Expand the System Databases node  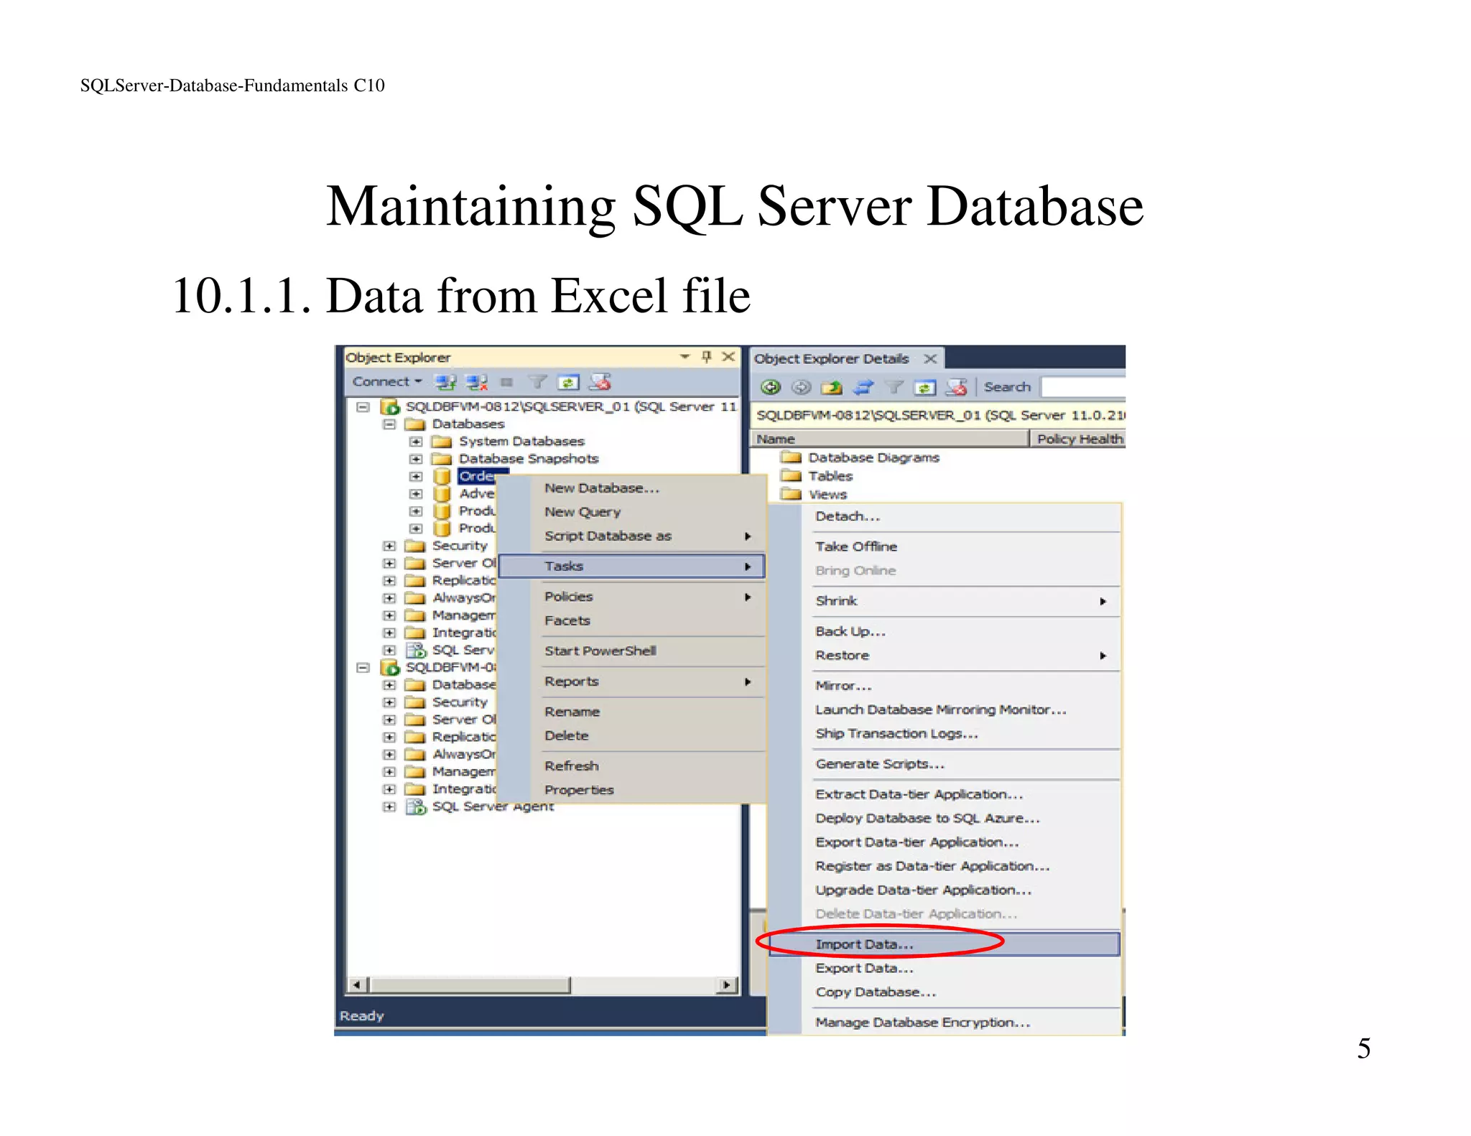pos(416,442)
